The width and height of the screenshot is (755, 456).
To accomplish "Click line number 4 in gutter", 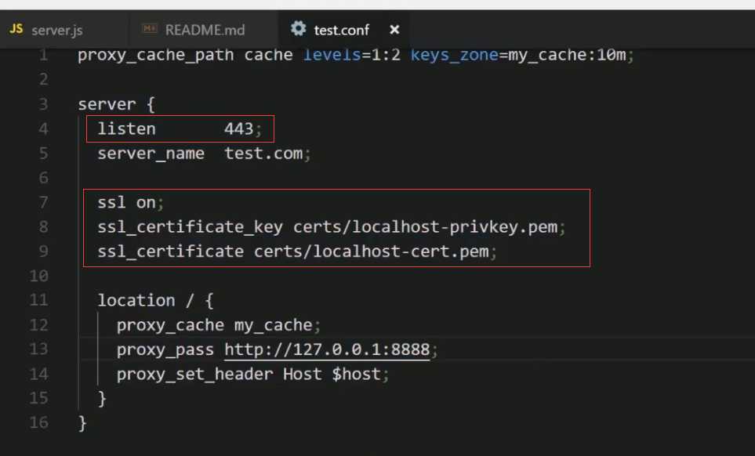I will [43, 129].
